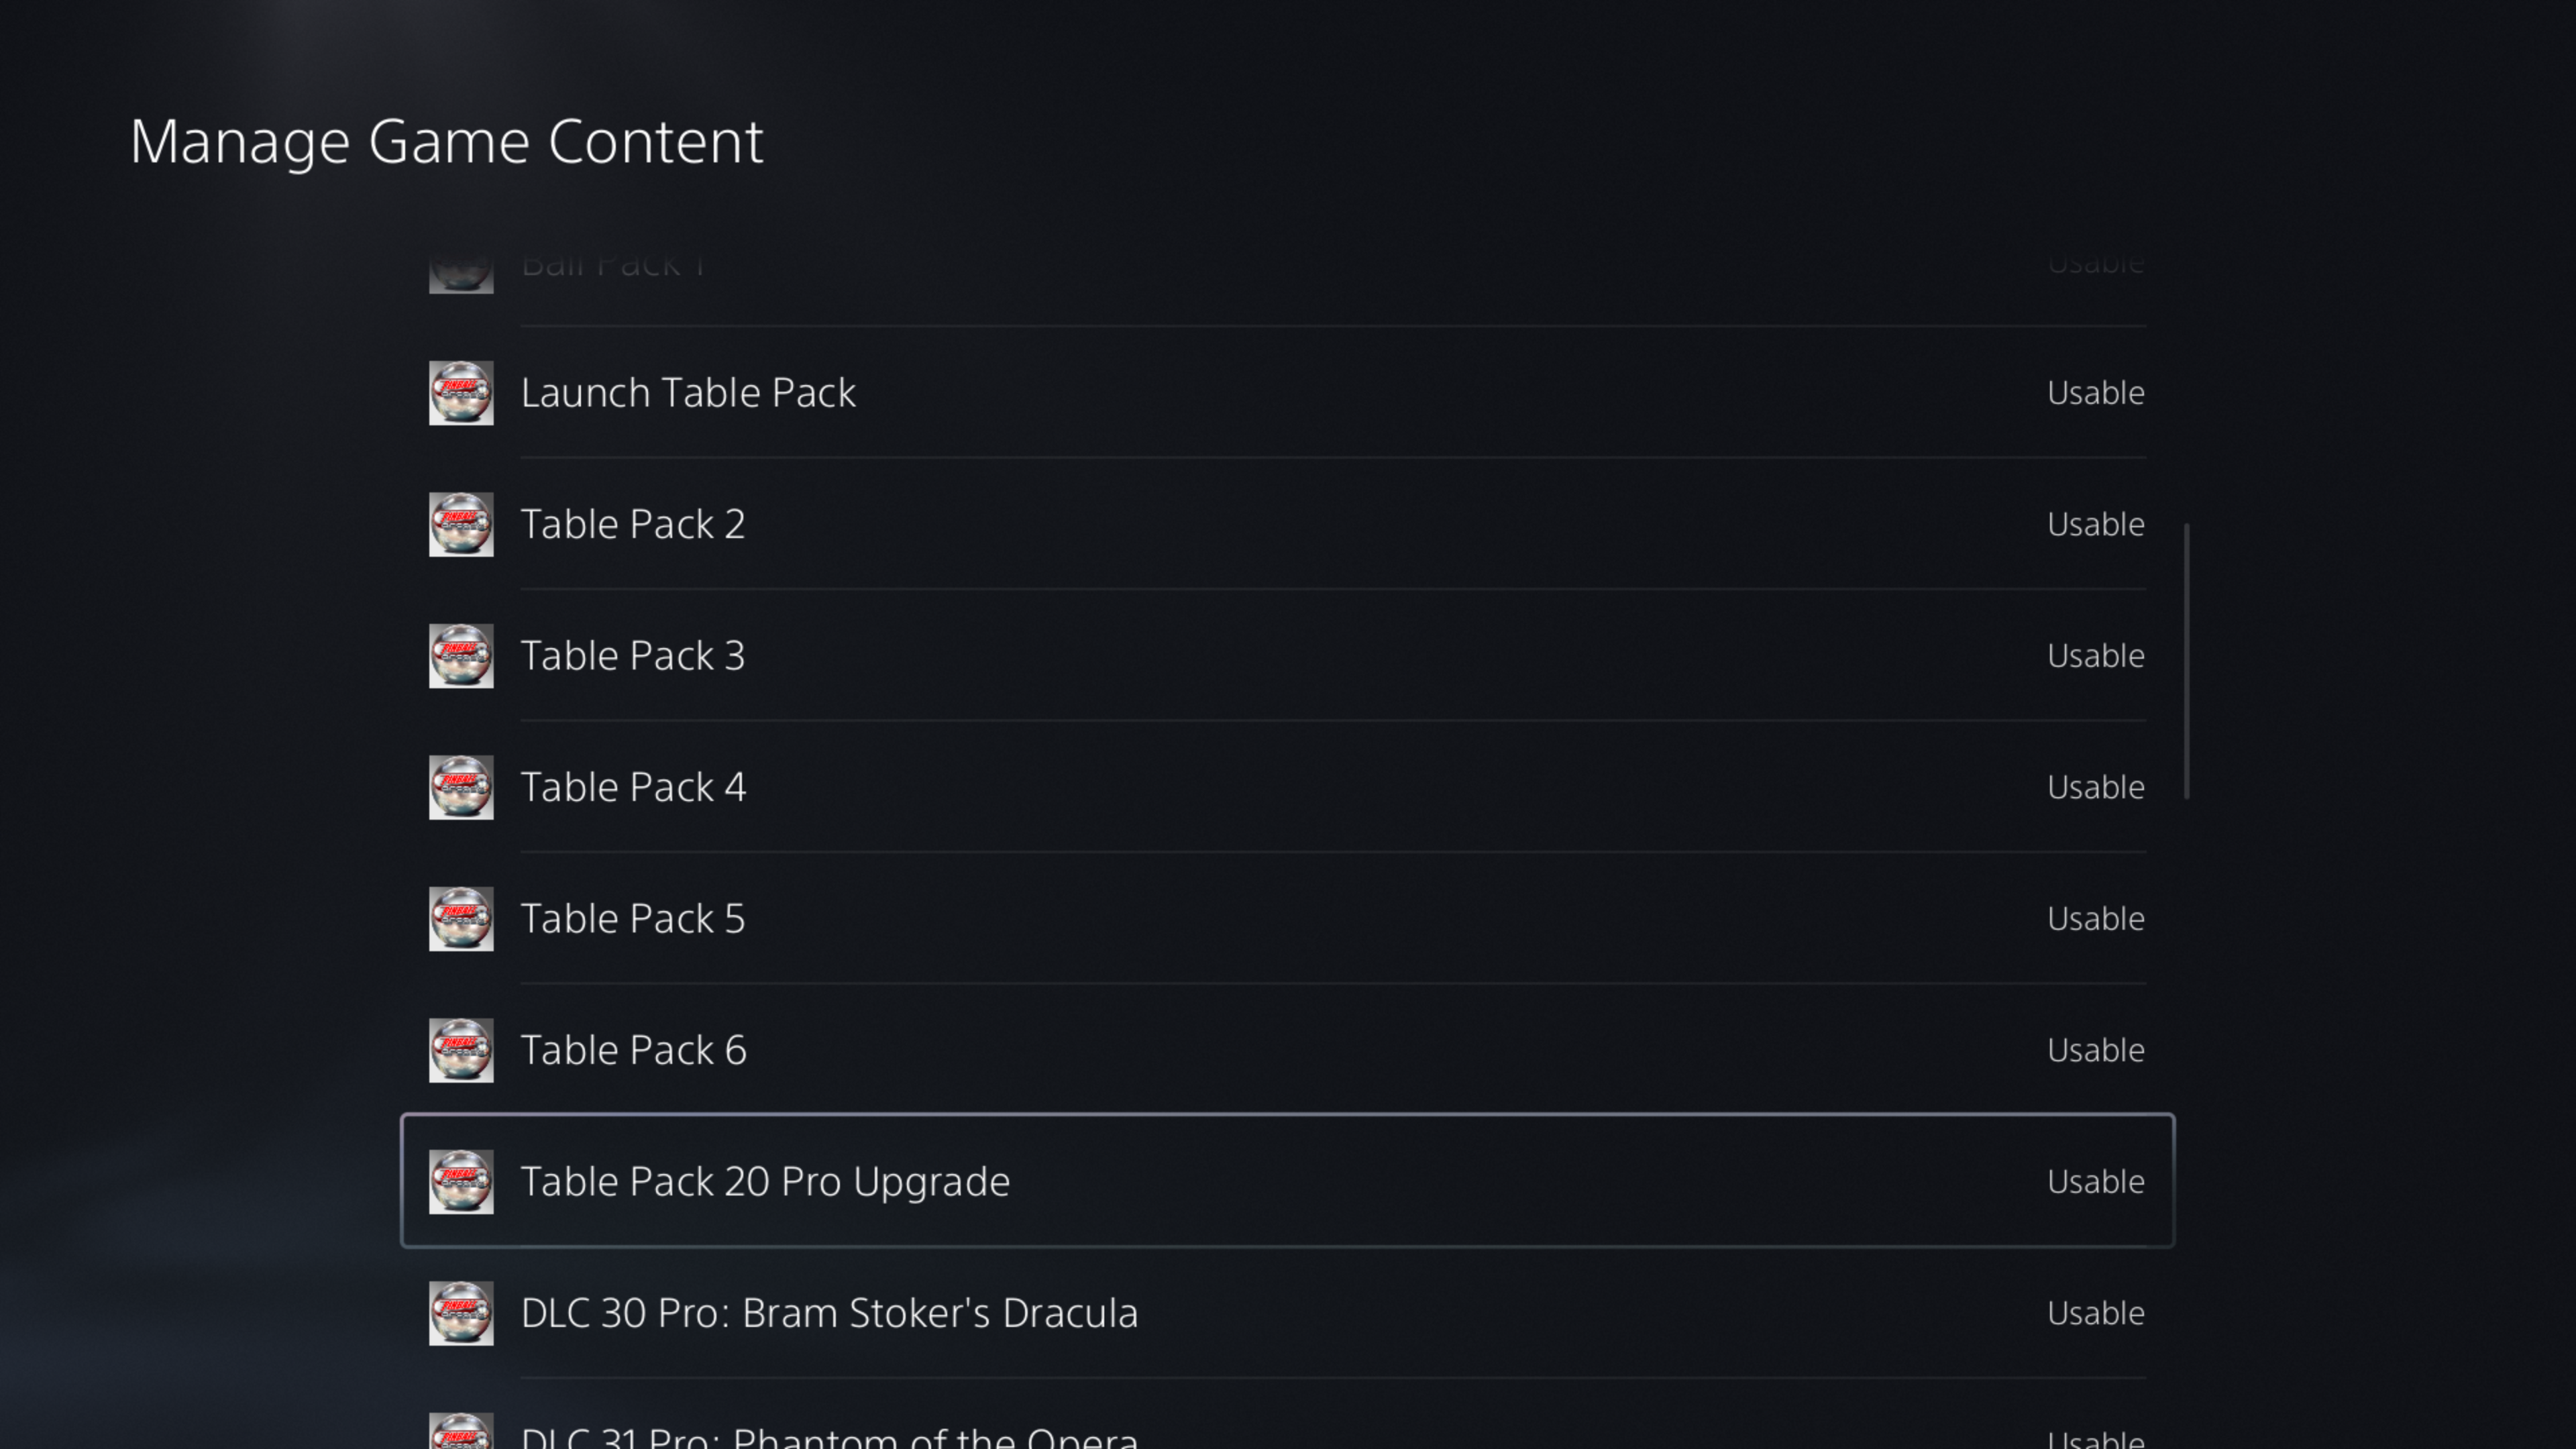
Task: Click the Launch Table Pack pinball icon
Action: (461, 393)
